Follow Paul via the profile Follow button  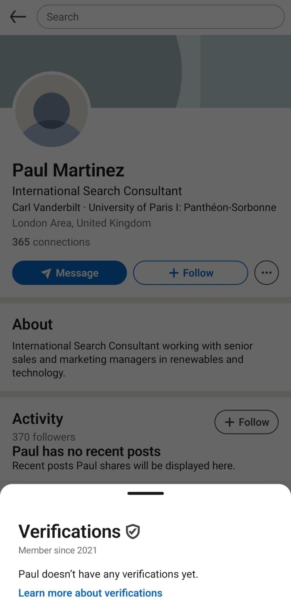click(x=191, y=273)
